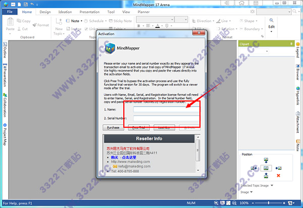Click the Image insert icon in ribbon
This screenshot has height=208, width=303.
pyautogui.click(x=68, y=29)
